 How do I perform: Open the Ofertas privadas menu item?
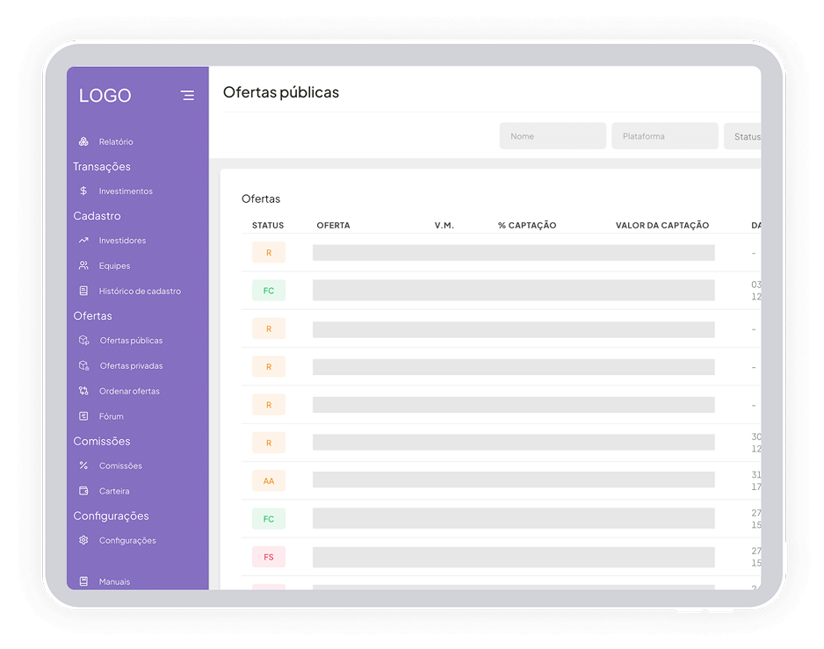pyautogui.click(x=131, y=366)
